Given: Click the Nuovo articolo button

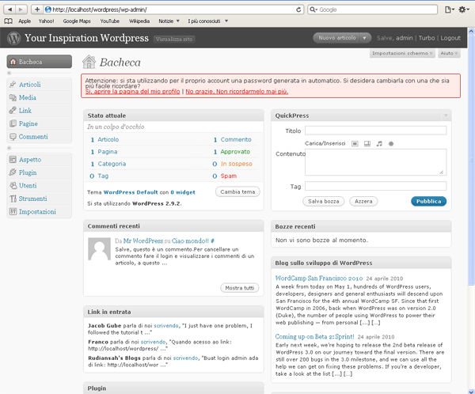Looking at the screenshot, I should tap(337, 38).
